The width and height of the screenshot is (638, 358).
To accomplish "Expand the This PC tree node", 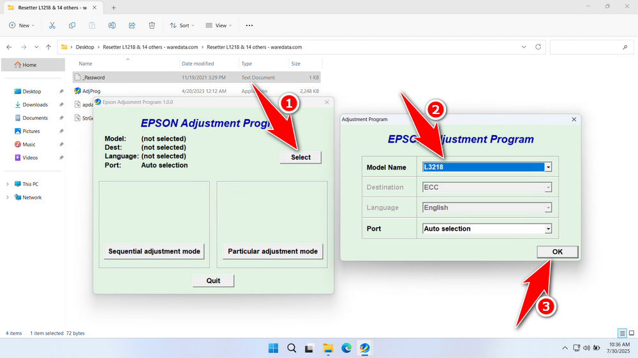I will point(7,184).
